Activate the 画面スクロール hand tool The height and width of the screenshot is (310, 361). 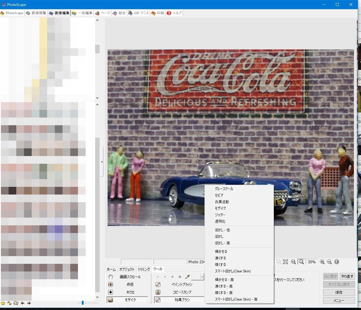pos(127,277)
